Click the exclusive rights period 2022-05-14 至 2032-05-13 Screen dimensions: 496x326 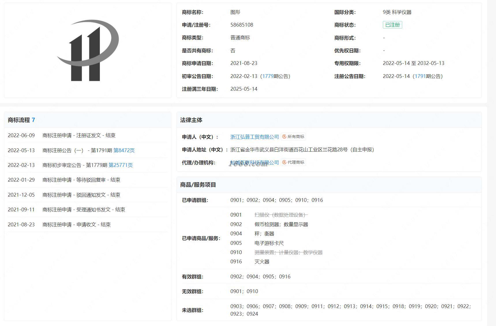(x=413, y=63)
